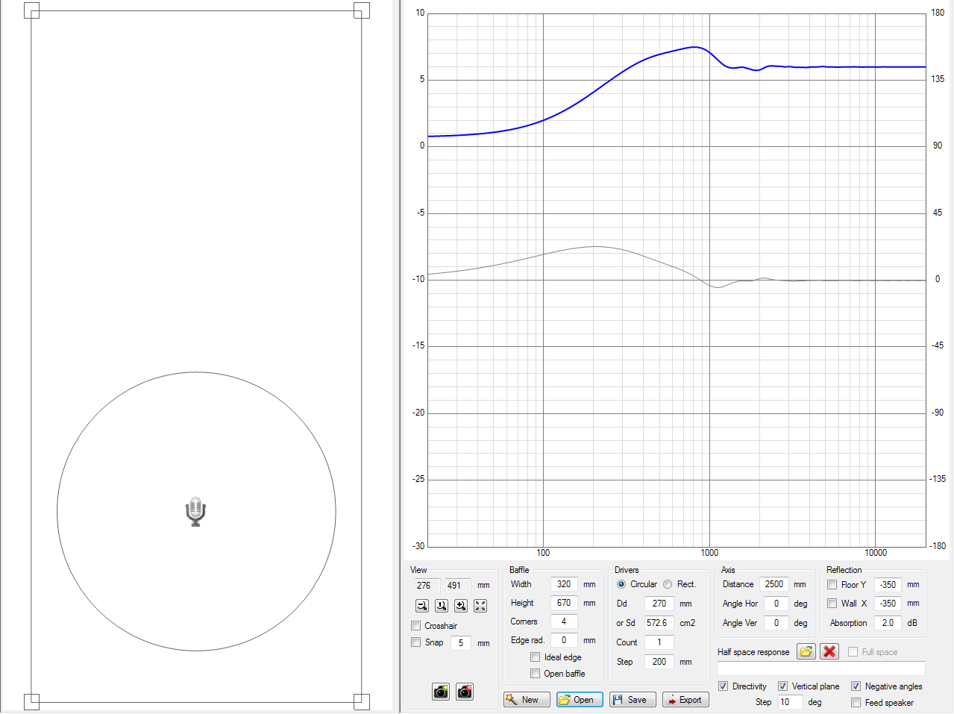Click the baffle Height field
The height and width of the screenshot is (714, 954).
tap(564, 603)
